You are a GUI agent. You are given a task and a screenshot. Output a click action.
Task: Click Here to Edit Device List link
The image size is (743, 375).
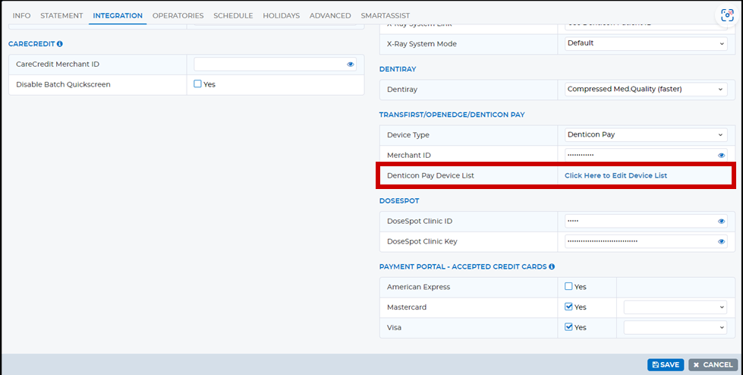(x=615, y=175)
